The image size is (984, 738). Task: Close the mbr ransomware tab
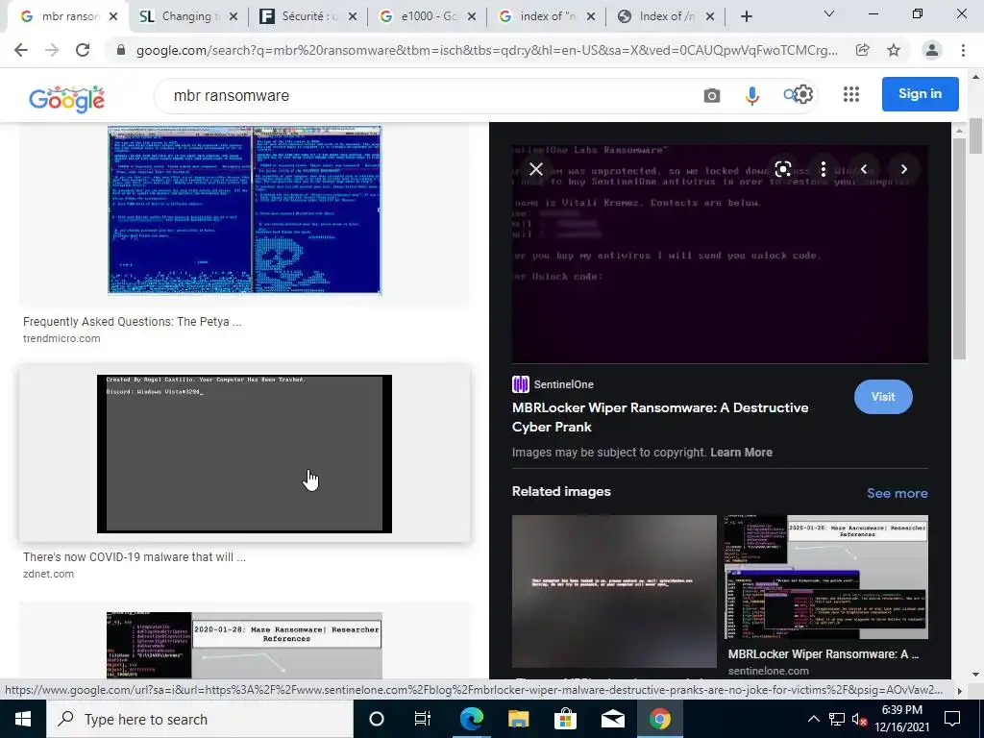point(113,17)
